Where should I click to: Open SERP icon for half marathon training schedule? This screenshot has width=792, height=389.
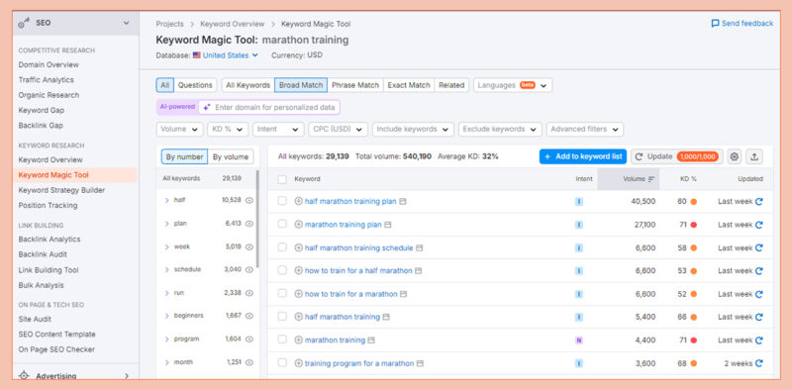pos(419,247)
